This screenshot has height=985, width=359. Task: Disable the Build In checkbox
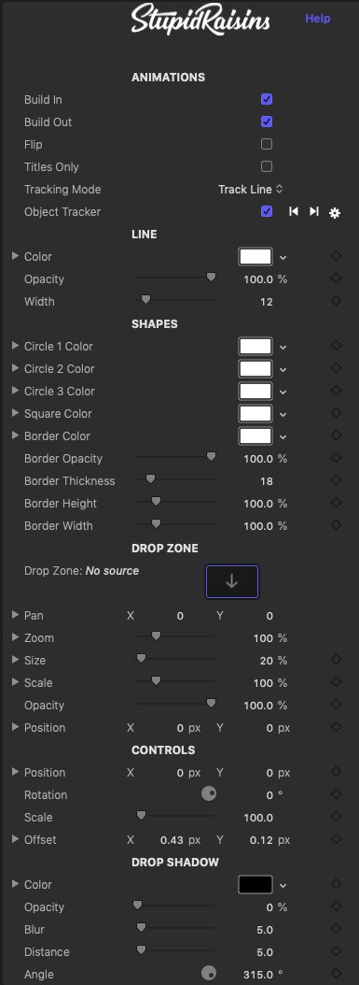click(267, 99)
